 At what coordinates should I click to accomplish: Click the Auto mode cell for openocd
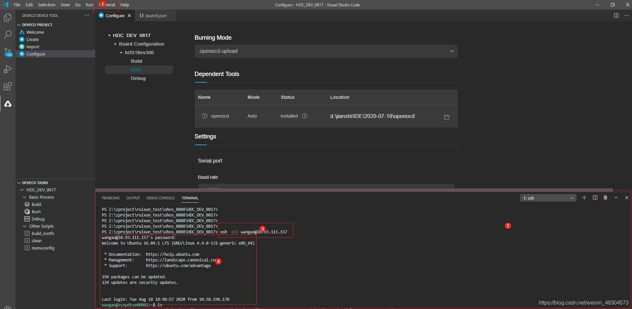pos(252,116)
